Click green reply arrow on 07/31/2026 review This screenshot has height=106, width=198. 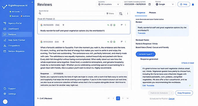108,42
